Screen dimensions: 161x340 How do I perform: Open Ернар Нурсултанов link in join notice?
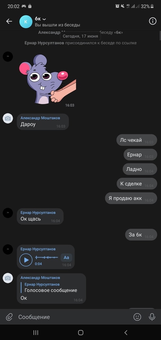(x=44, y=43)
